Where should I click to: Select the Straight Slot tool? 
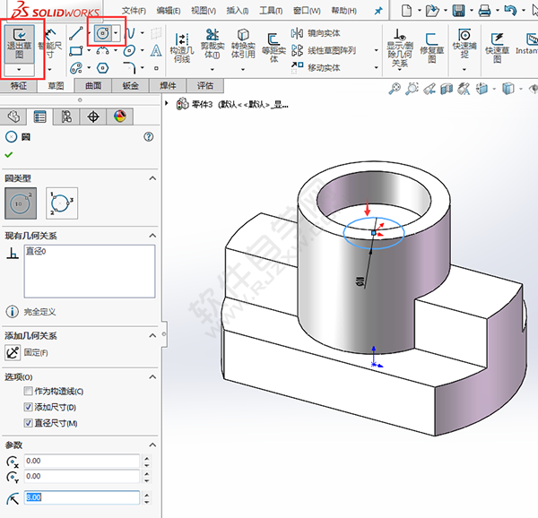coord(76,68)
